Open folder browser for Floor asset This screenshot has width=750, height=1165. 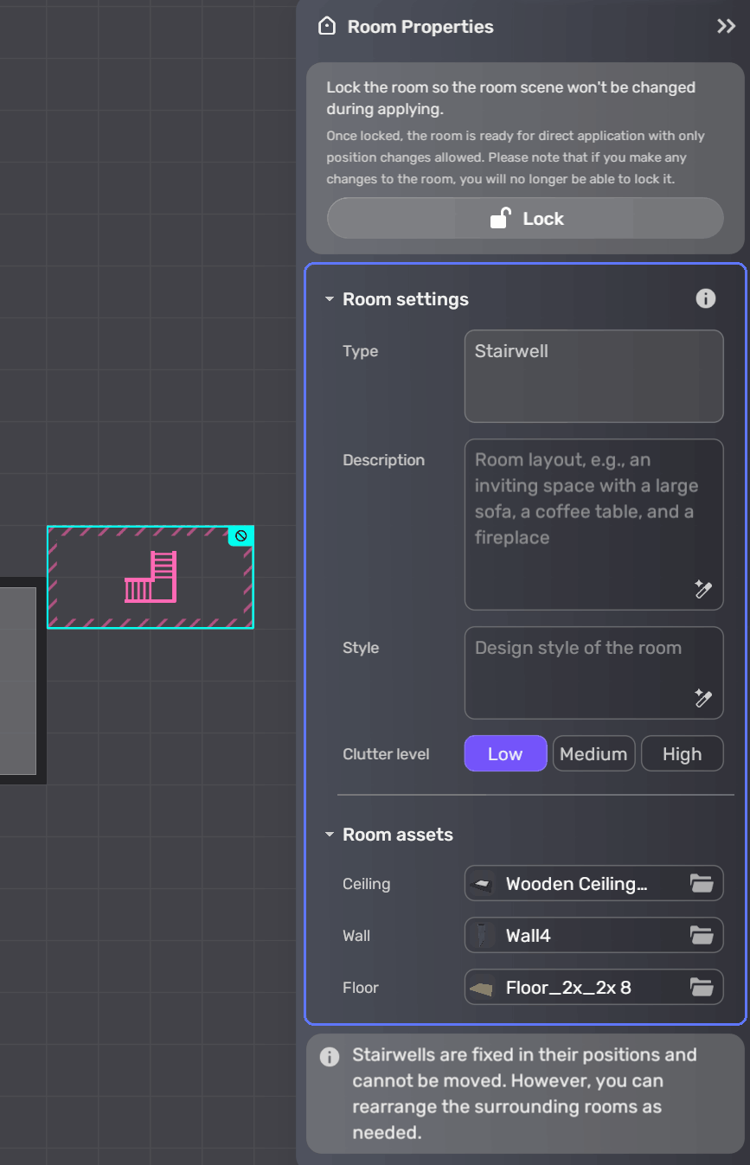tap(702, 988)
